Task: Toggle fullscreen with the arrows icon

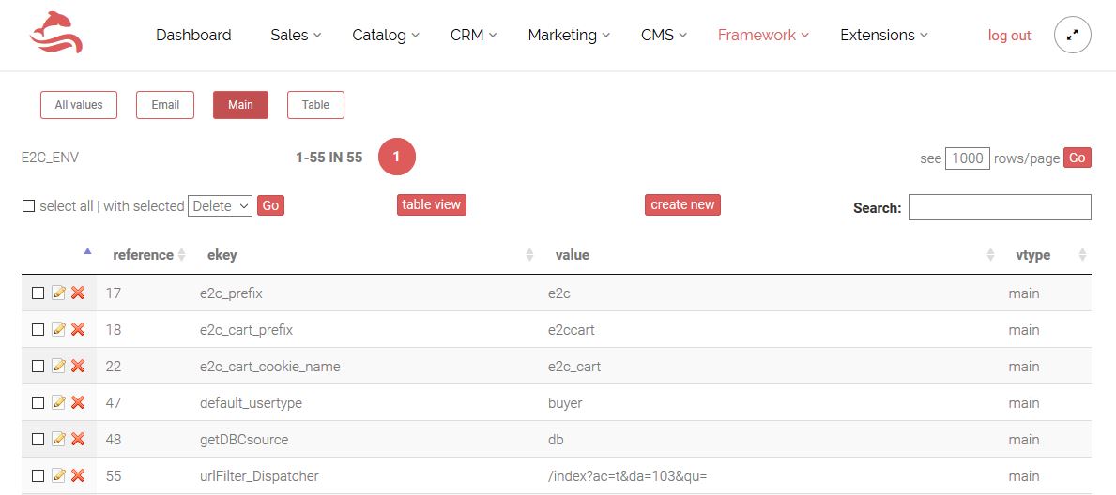Action: [1073, 36]
